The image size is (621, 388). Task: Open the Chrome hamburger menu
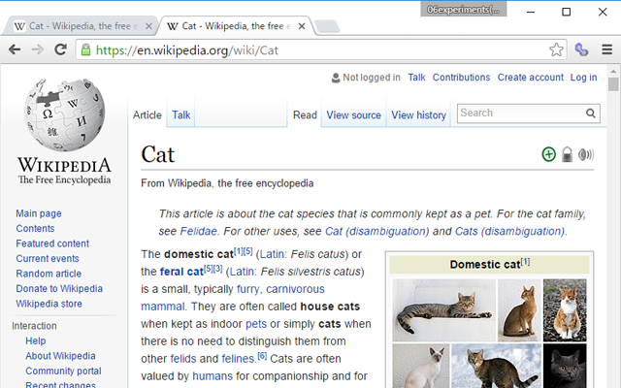tap(606, 49)
